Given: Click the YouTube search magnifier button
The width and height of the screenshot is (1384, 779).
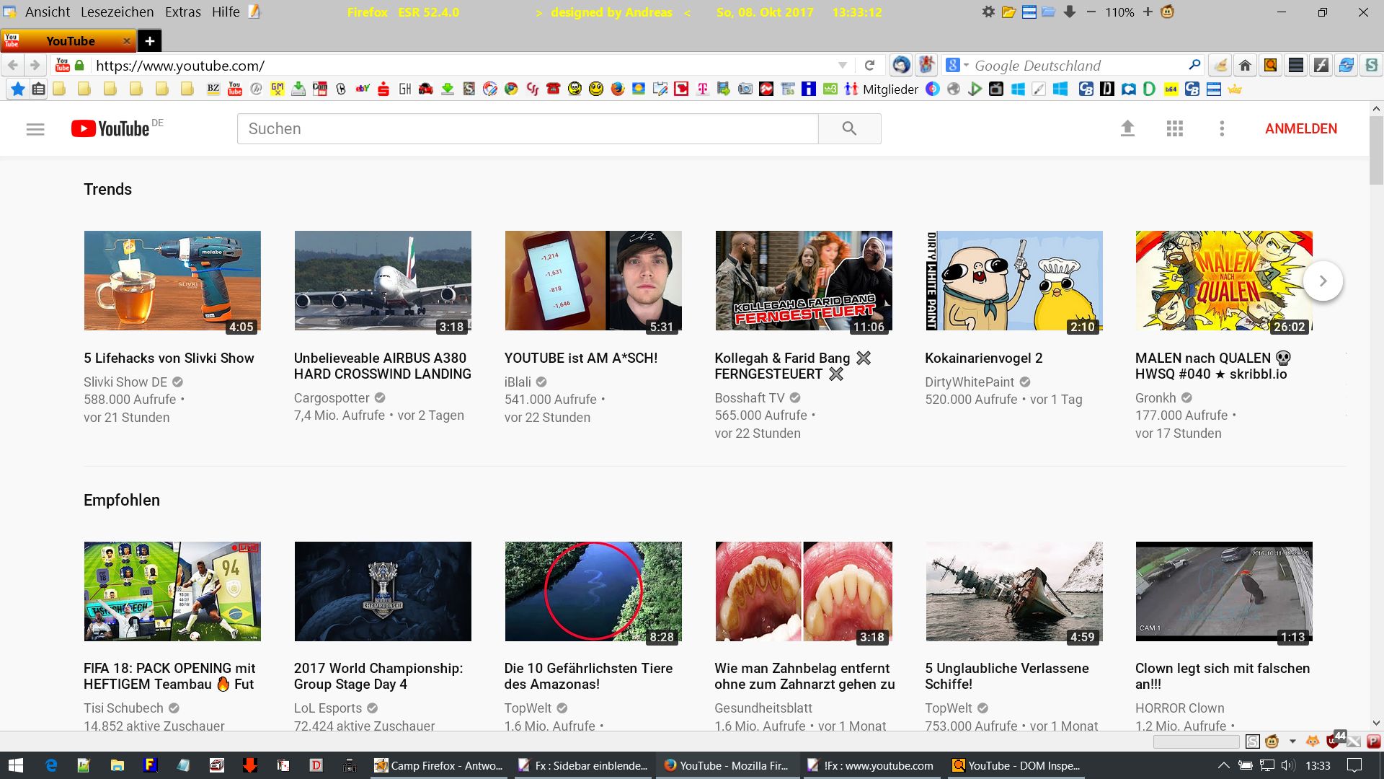Looking at the screenshot, I should coord(849,128).
